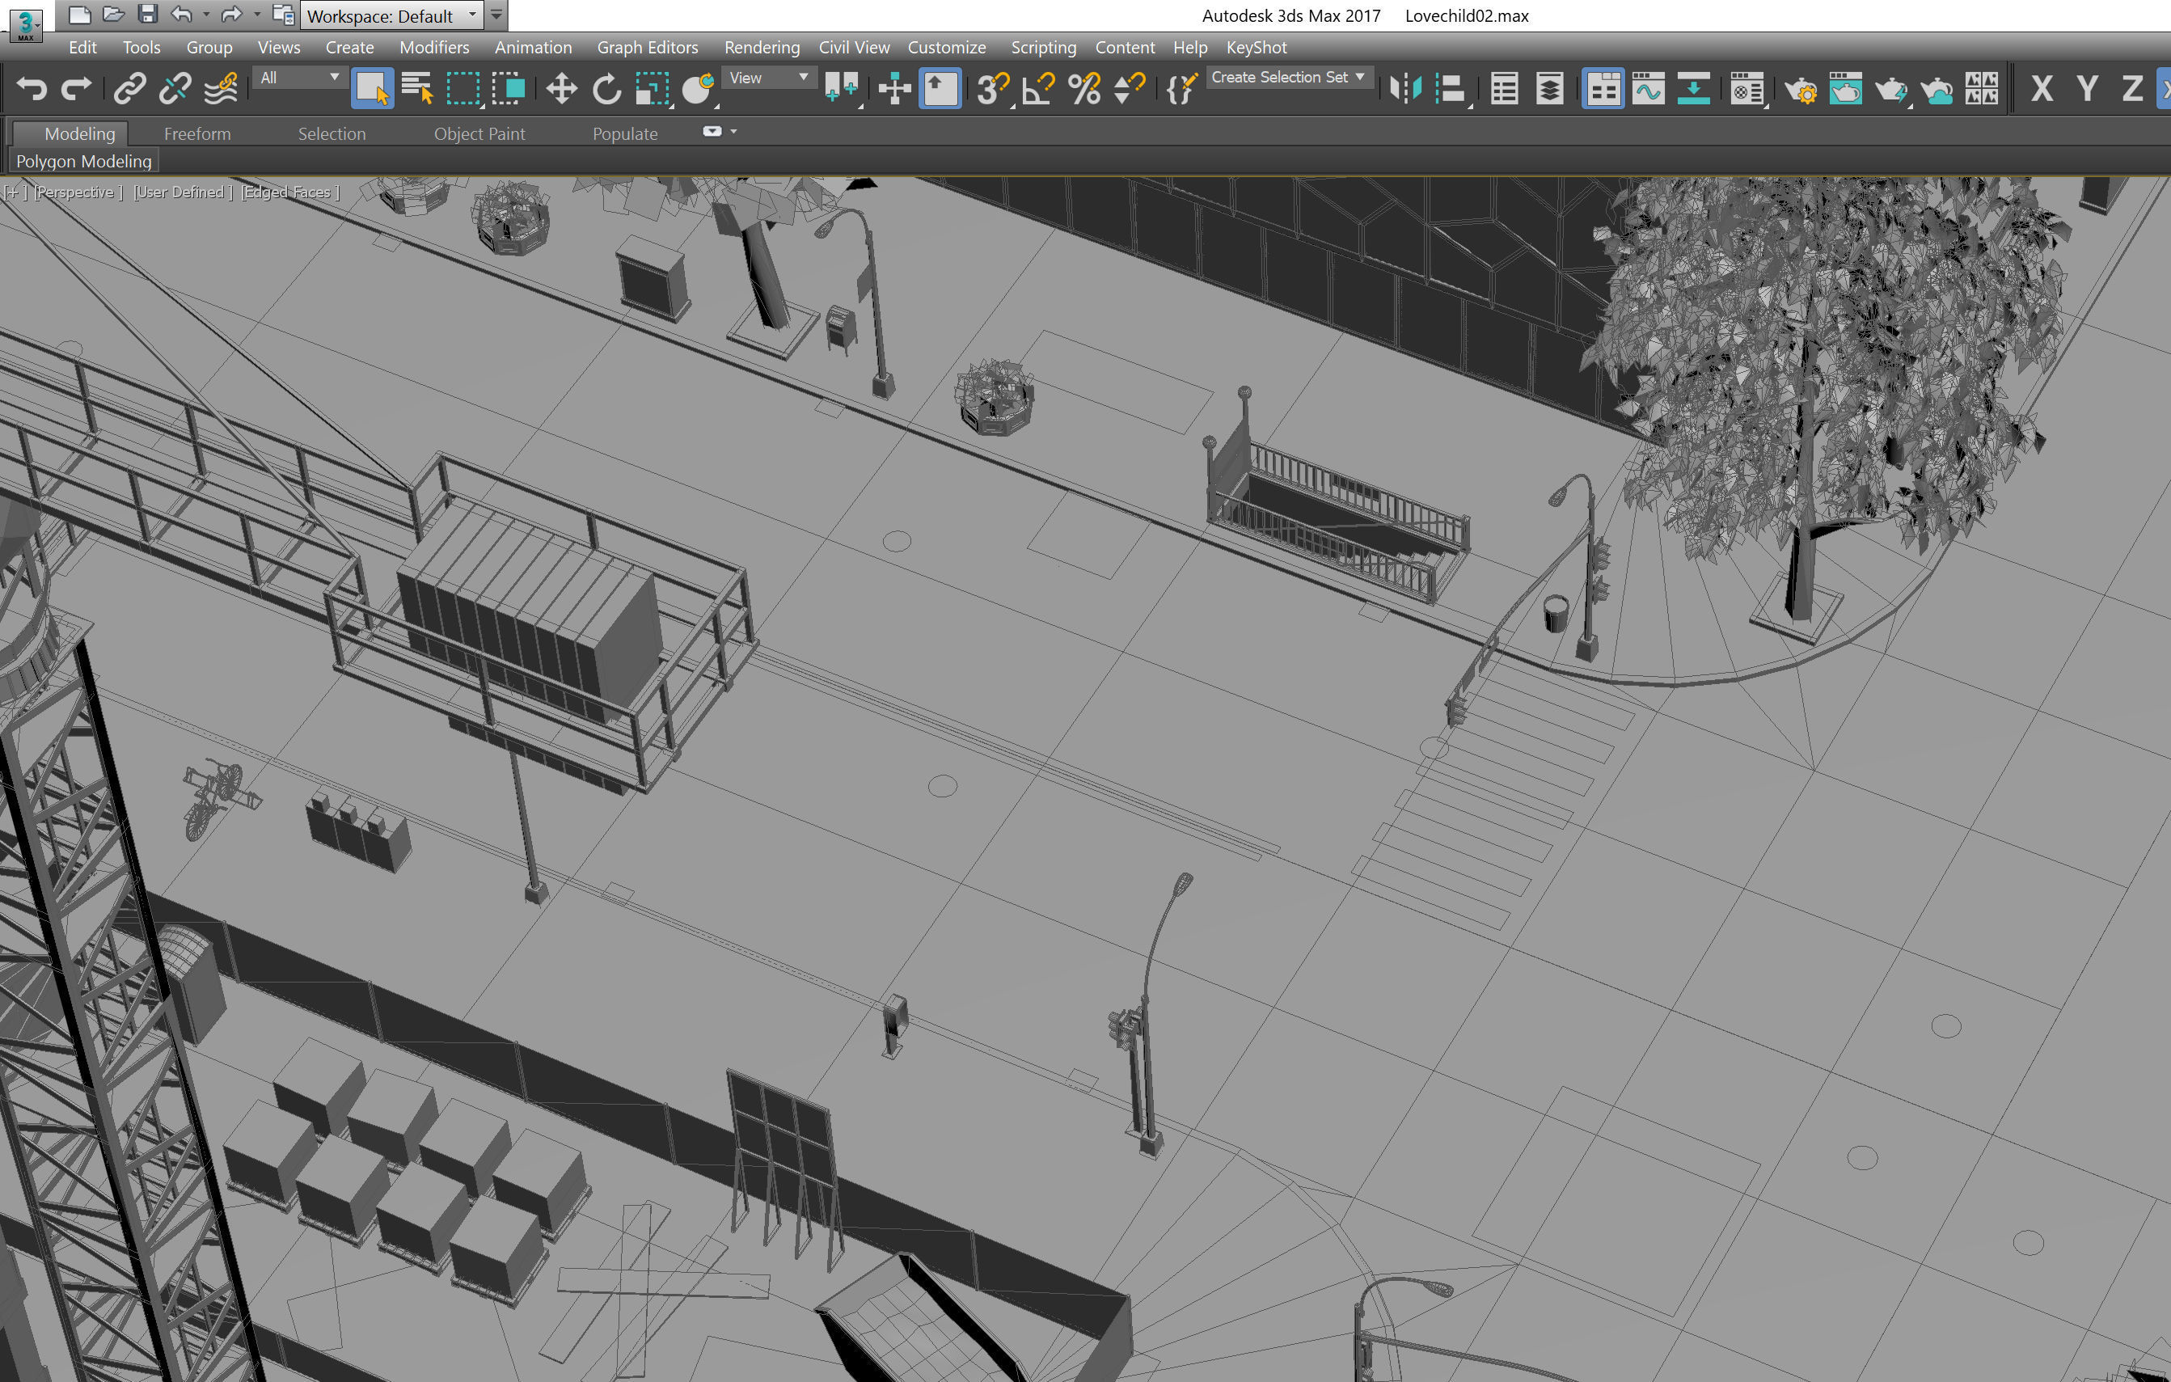Toggle Angle Snap on toolbar
Screen dimensions: 2171x1382
point(1039,89)
